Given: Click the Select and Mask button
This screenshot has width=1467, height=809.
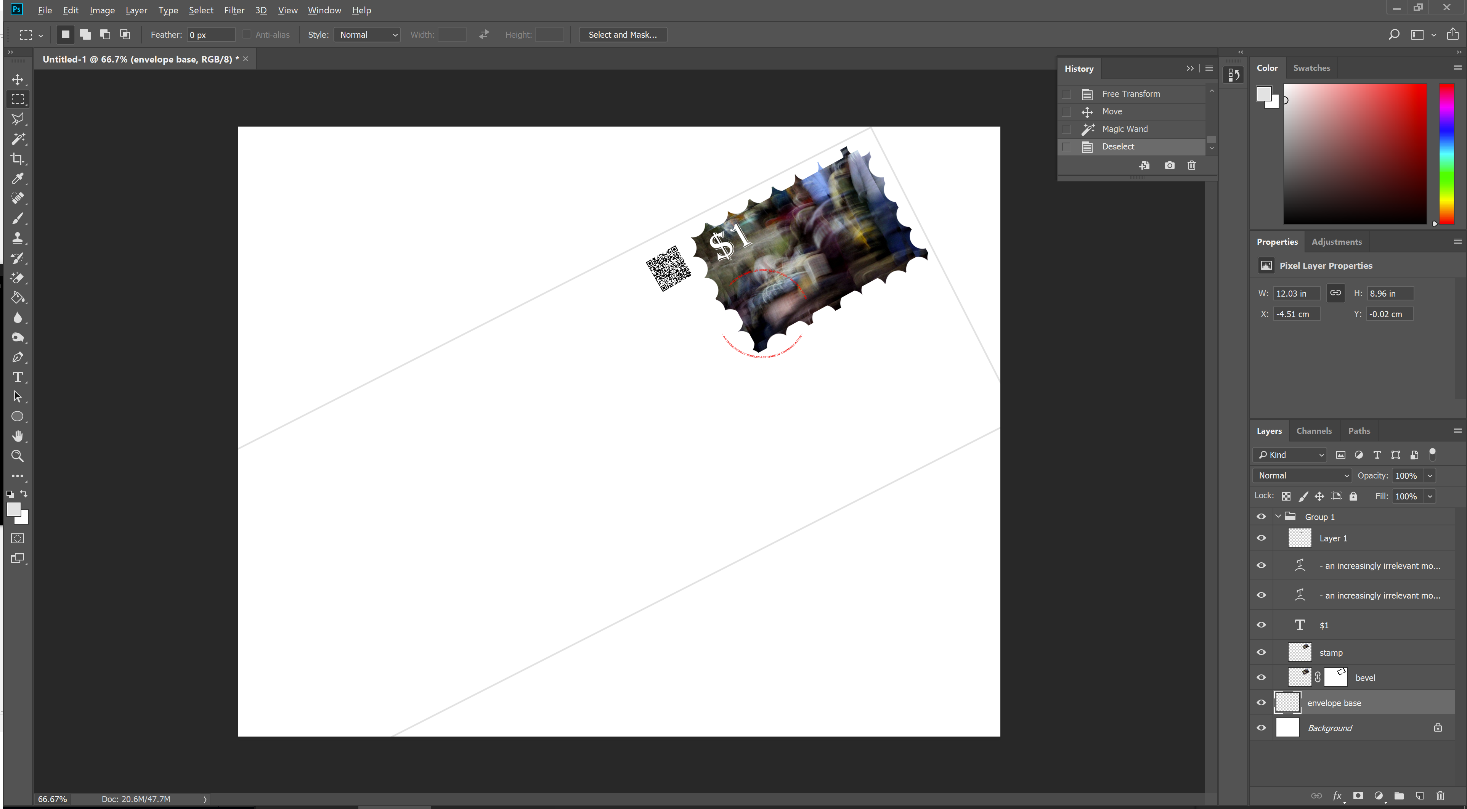Looking at the screenshot, I should point(623,35).
